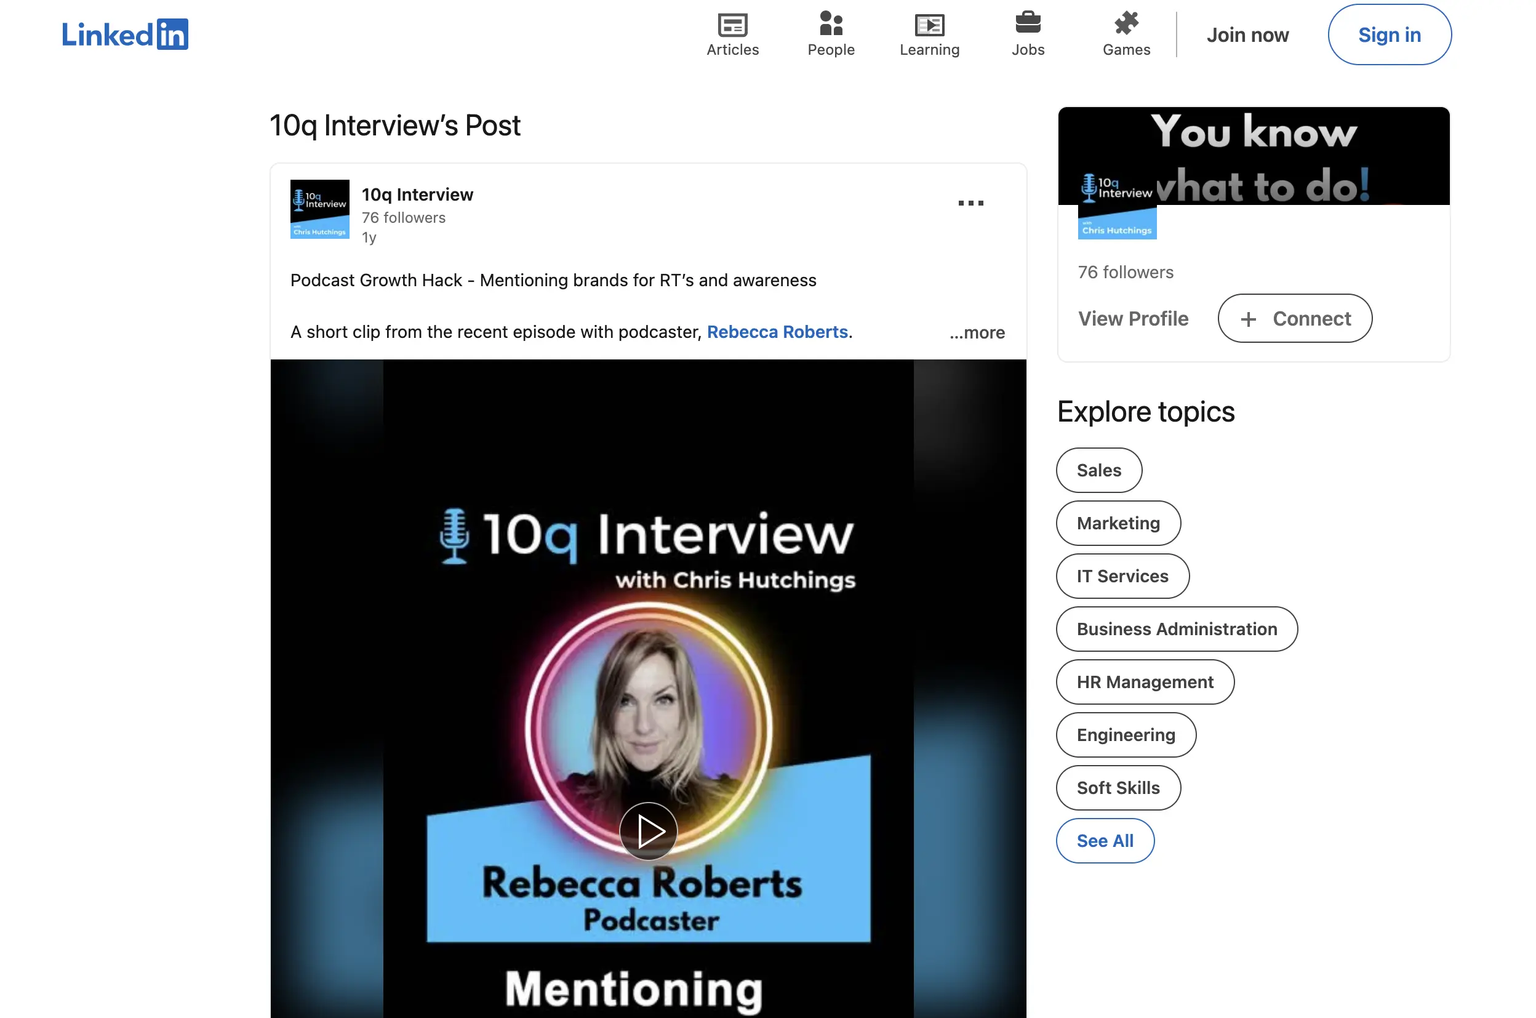The height and width of the screenshot is (1018, 1536).
Task: Click the 'You know what to do!' banner
Action: pyautogui.click(x=1253, y=156)
